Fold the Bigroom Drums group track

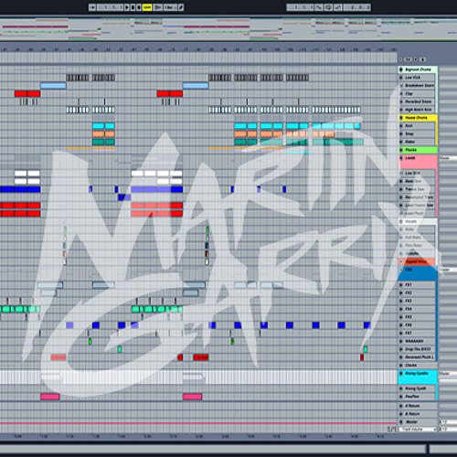click(401, 69)
